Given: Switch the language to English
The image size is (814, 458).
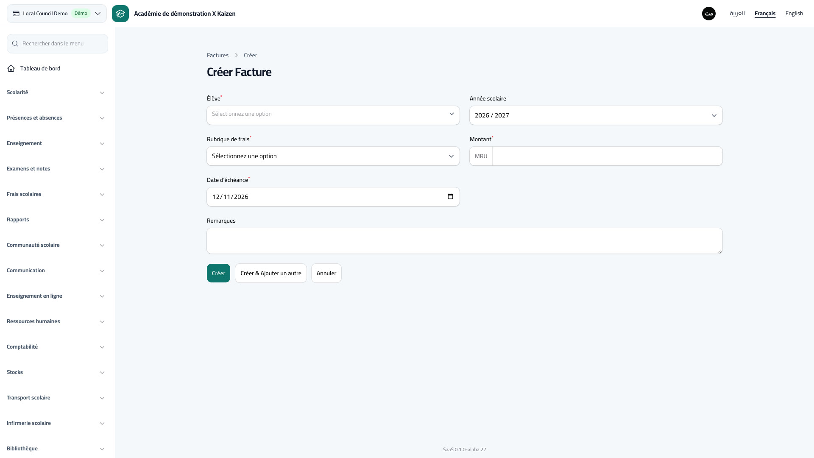Looking at the screenshot, I should coord(794,14).
